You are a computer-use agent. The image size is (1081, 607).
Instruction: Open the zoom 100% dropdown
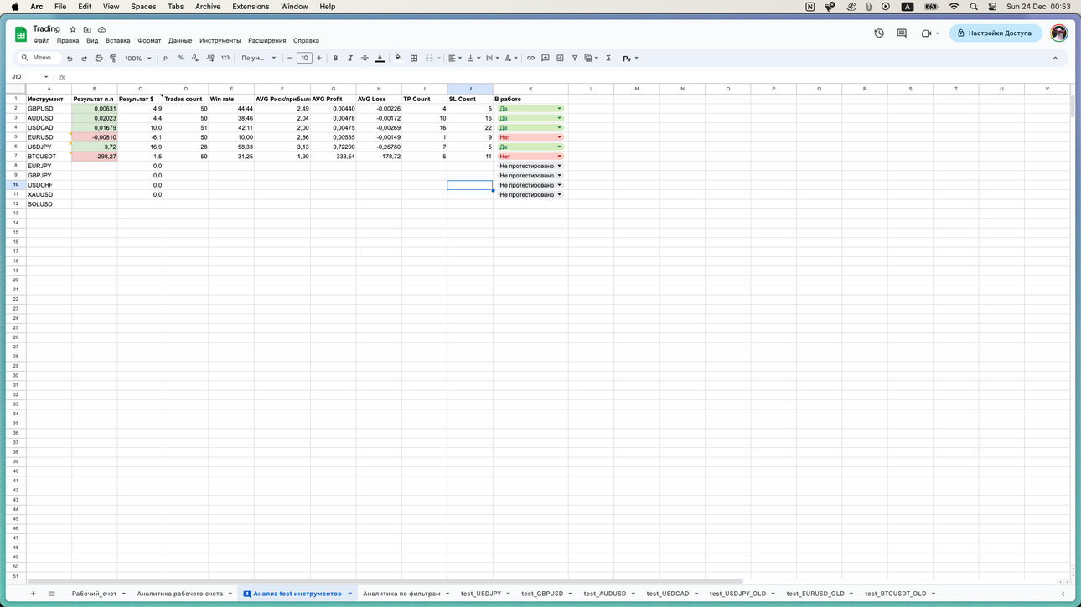(x=138, y=59)
